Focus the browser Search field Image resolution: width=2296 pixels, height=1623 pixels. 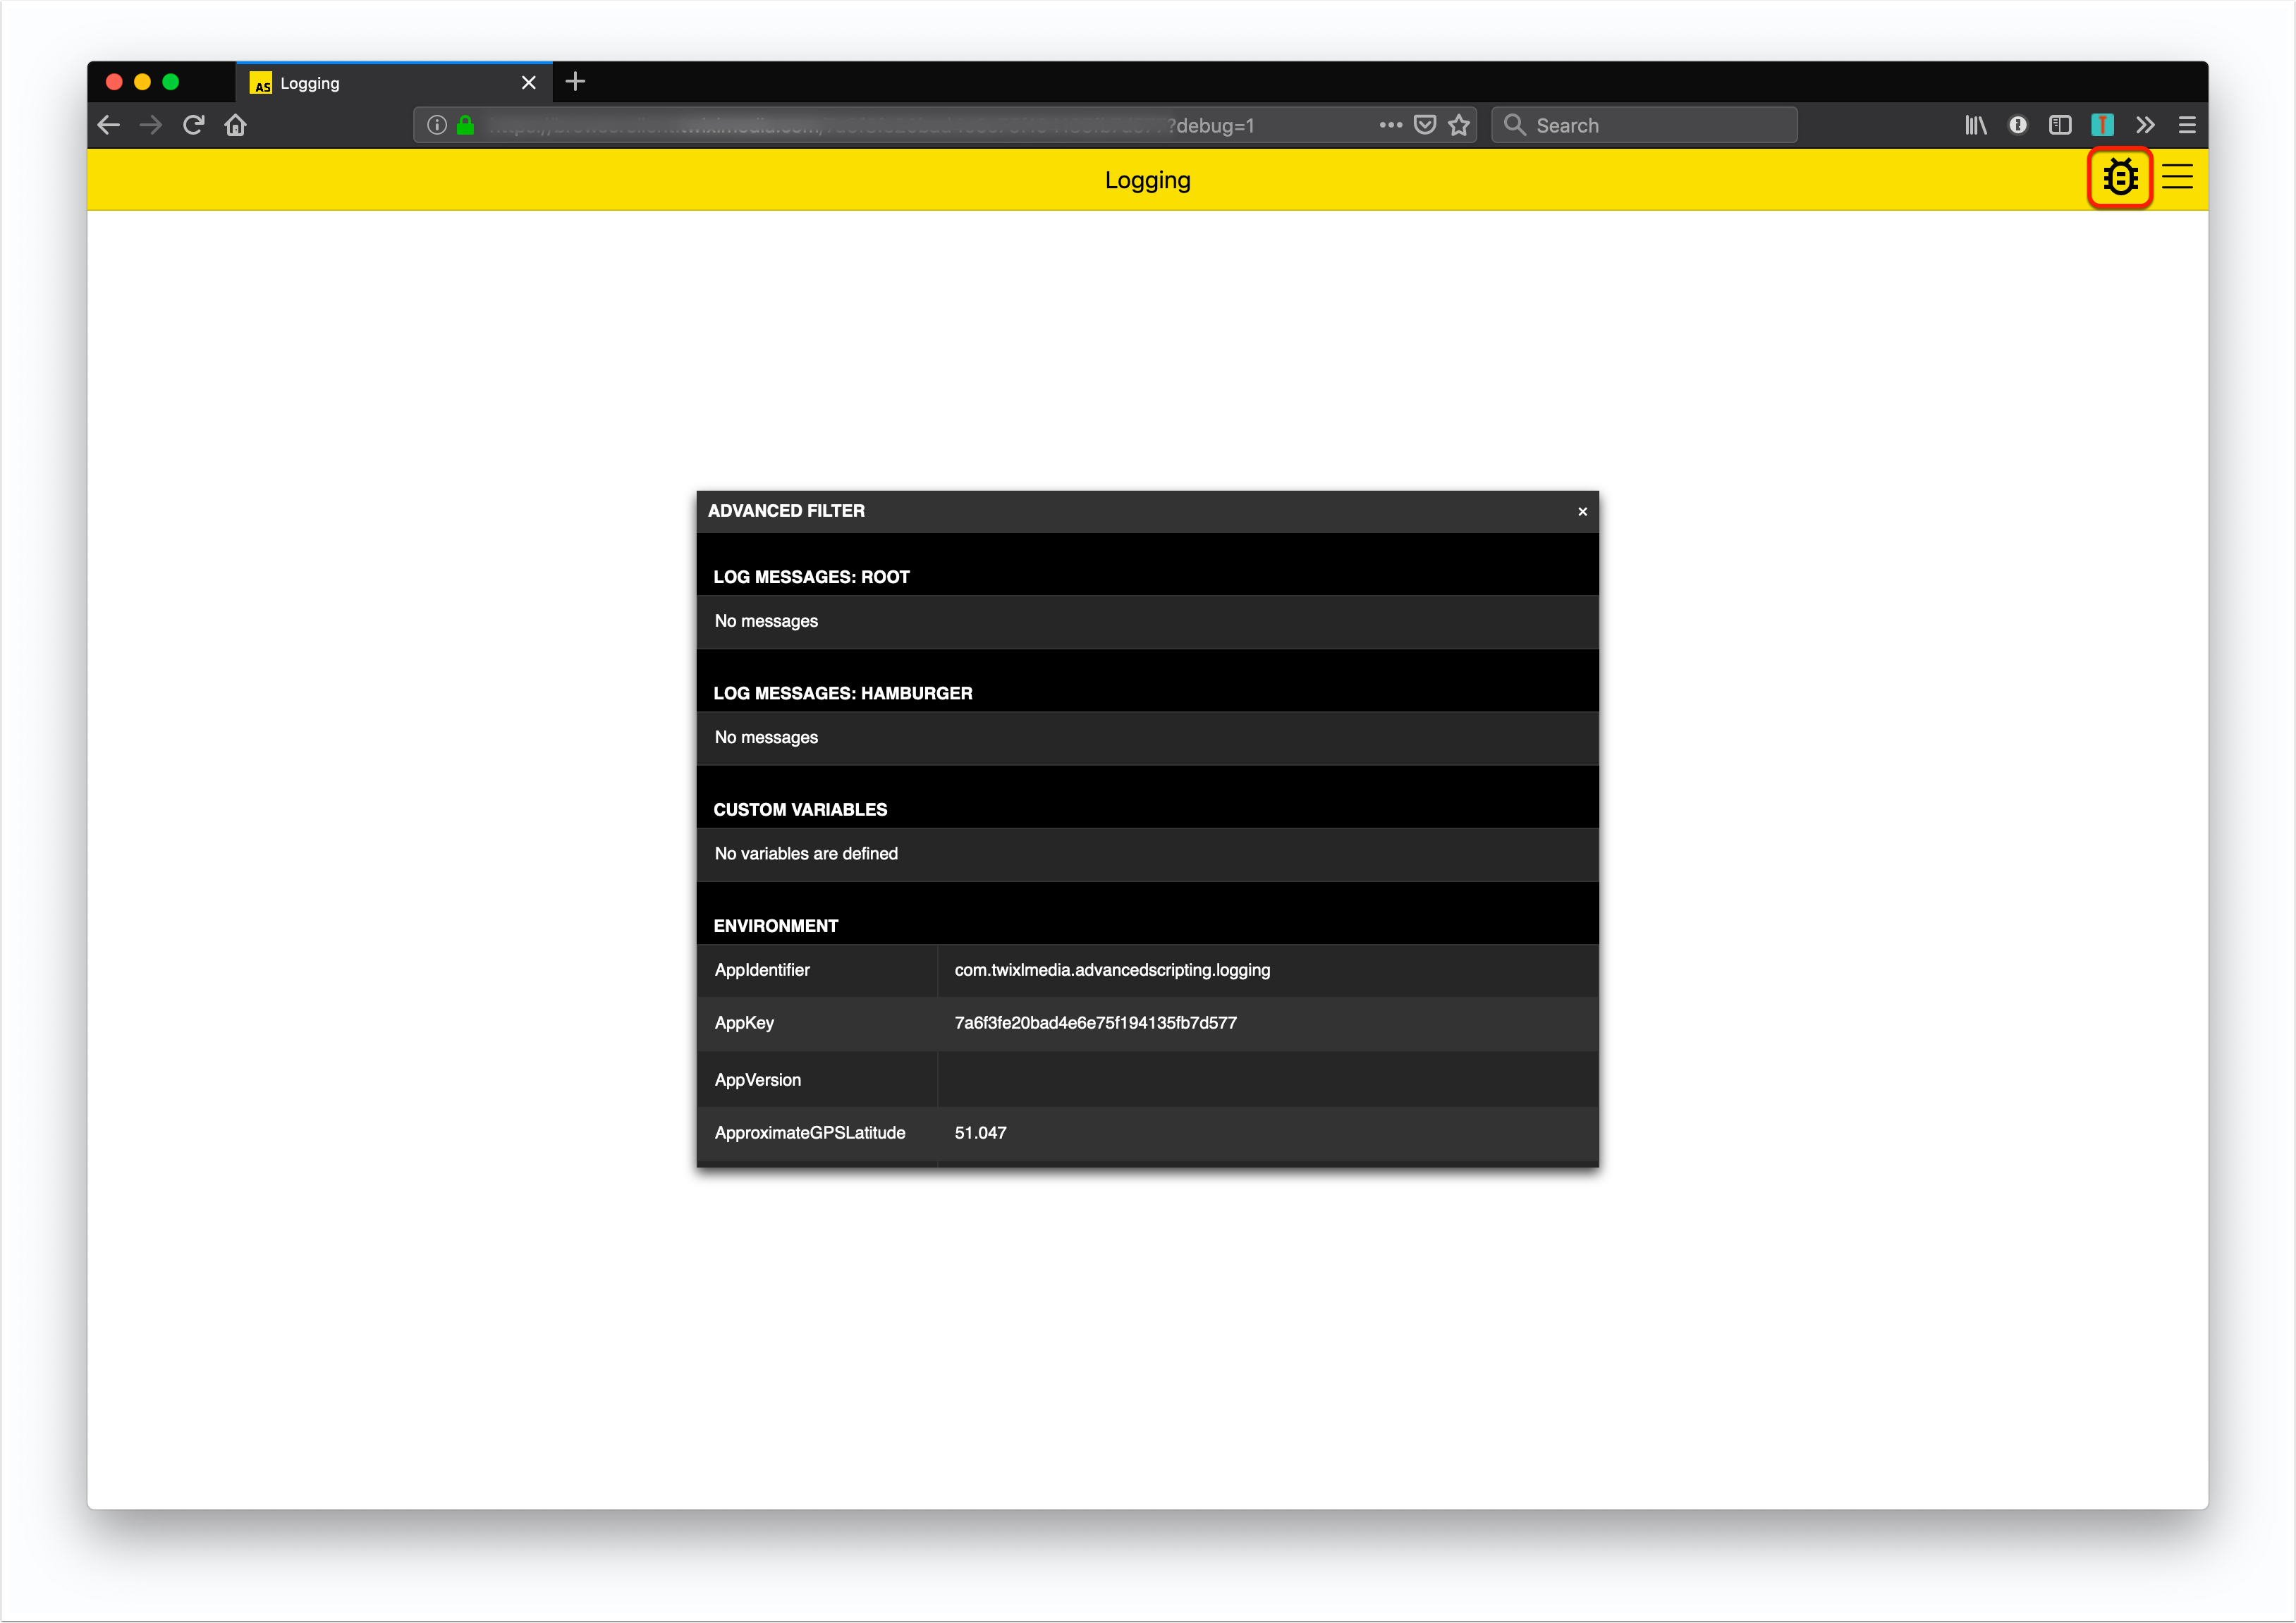pos(1644,125)
